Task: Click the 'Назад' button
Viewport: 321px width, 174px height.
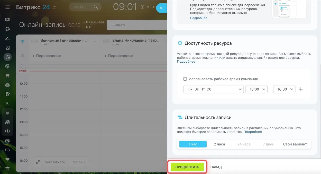Action: (x=216, y=167)
